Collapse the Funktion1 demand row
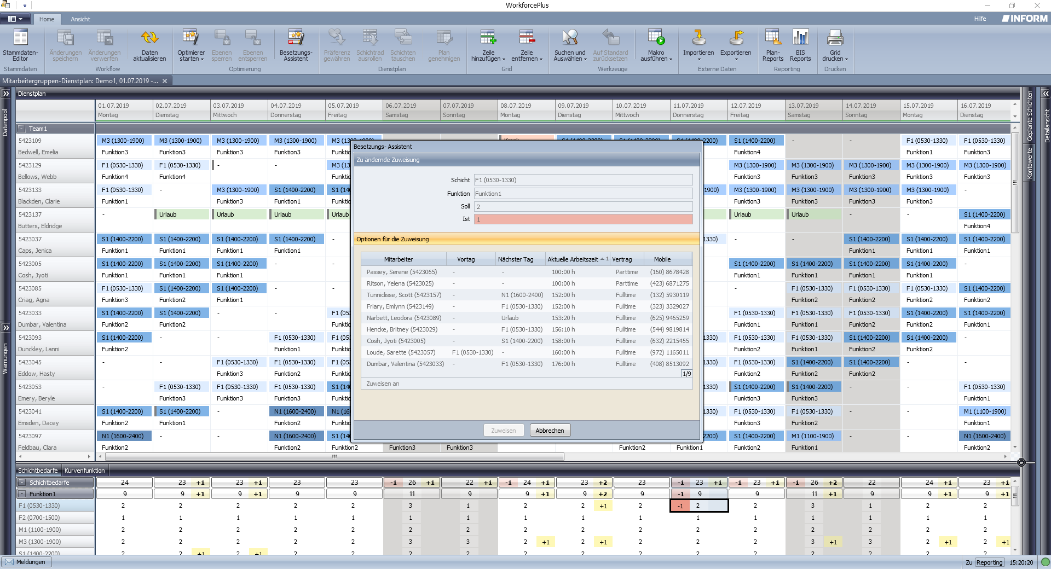The image size is (1051, 569). pos(22,494)
